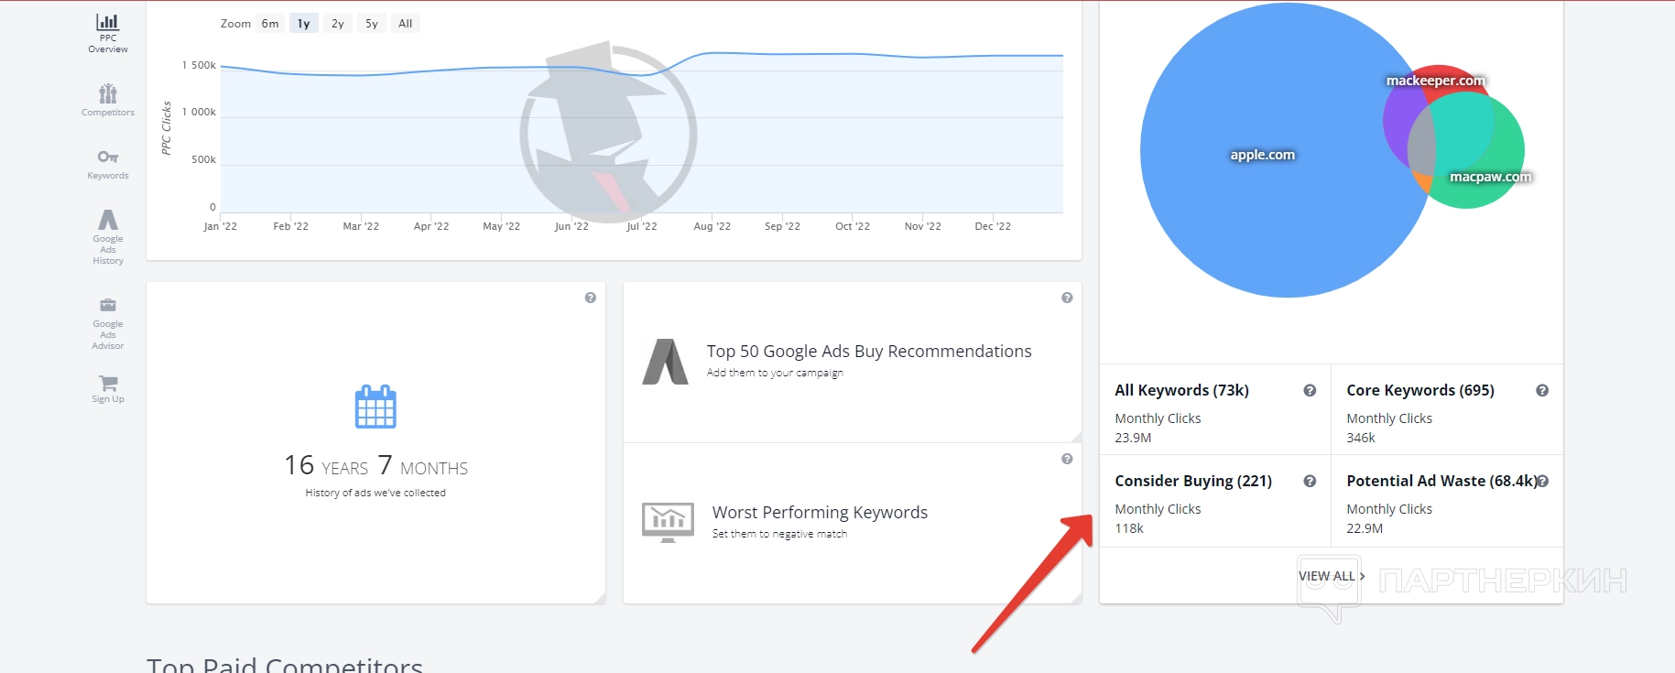Open the Google Ads Advisor briefcase icon
This screenshot has width=1675, height=673.
(x=108, y=305)
